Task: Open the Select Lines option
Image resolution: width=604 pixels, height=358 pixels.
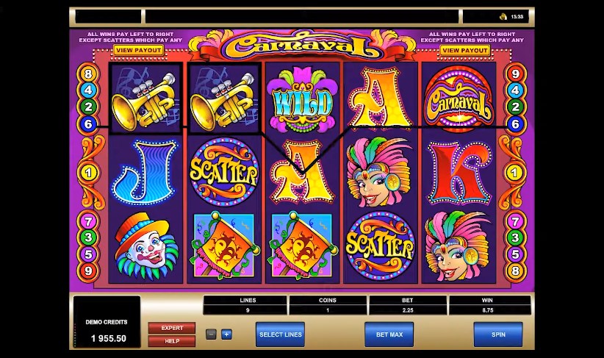Action: pyautogui.click(x=280, y=334)
